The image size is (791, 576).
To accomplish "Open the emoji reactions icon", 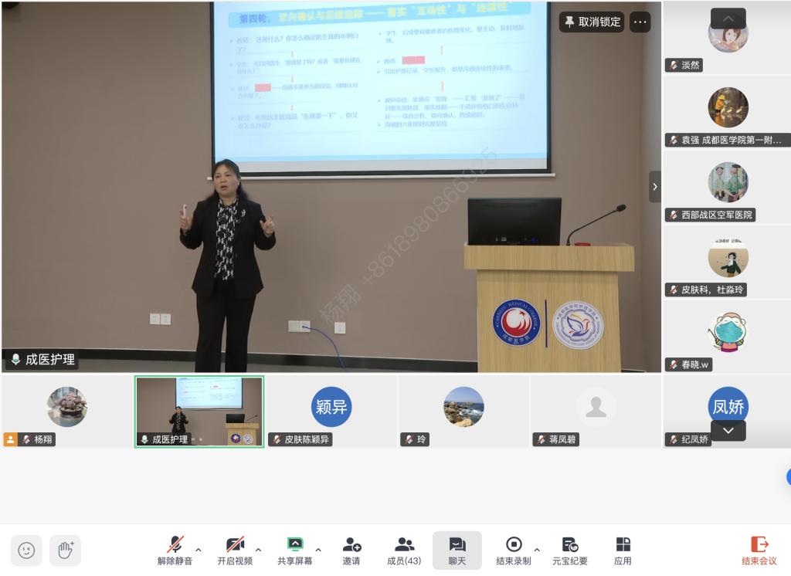I will (26, 550).
